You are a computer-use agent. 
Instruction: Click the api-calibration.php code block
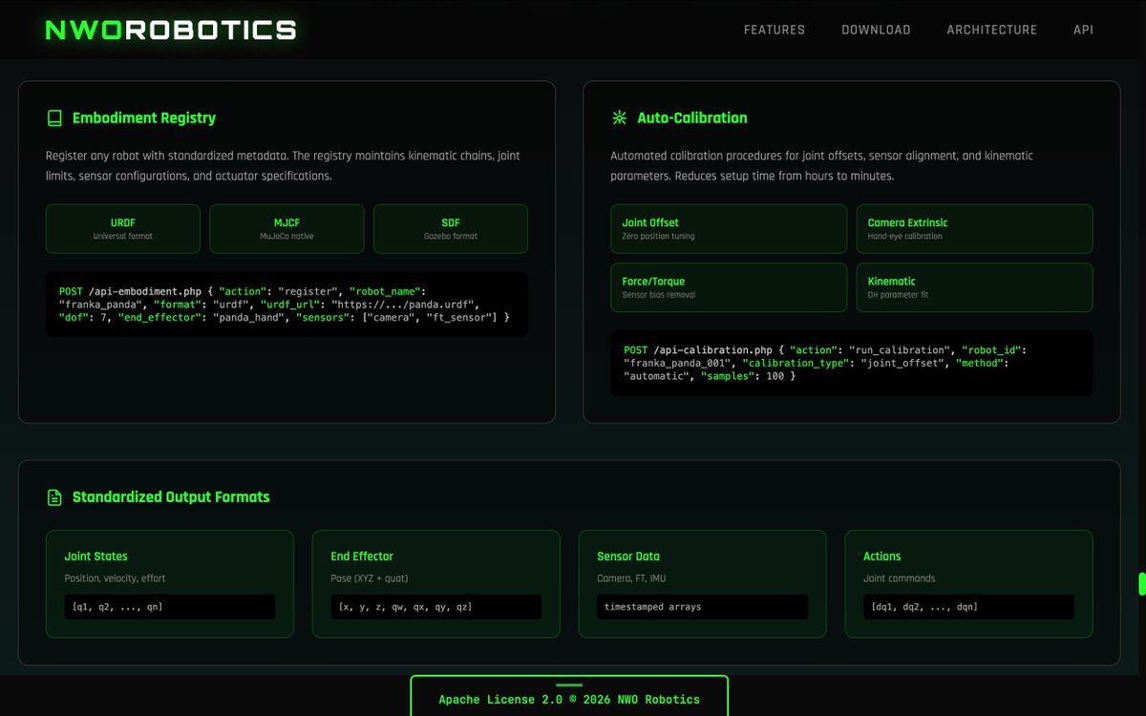pyautogui.click(x=852, y=363)
